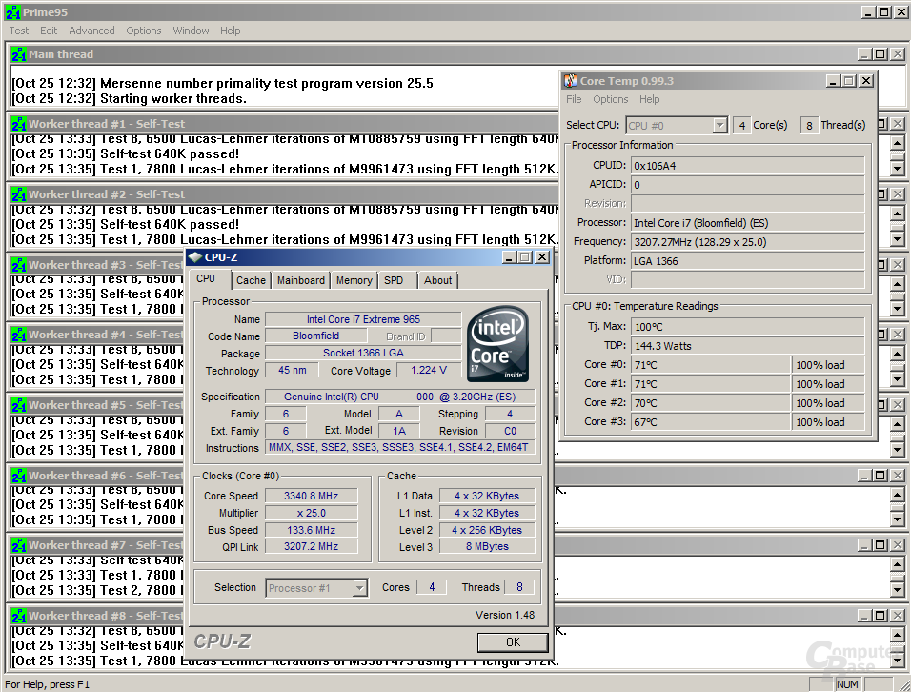Open the Window menu in Prime95

tap(191, 31)
